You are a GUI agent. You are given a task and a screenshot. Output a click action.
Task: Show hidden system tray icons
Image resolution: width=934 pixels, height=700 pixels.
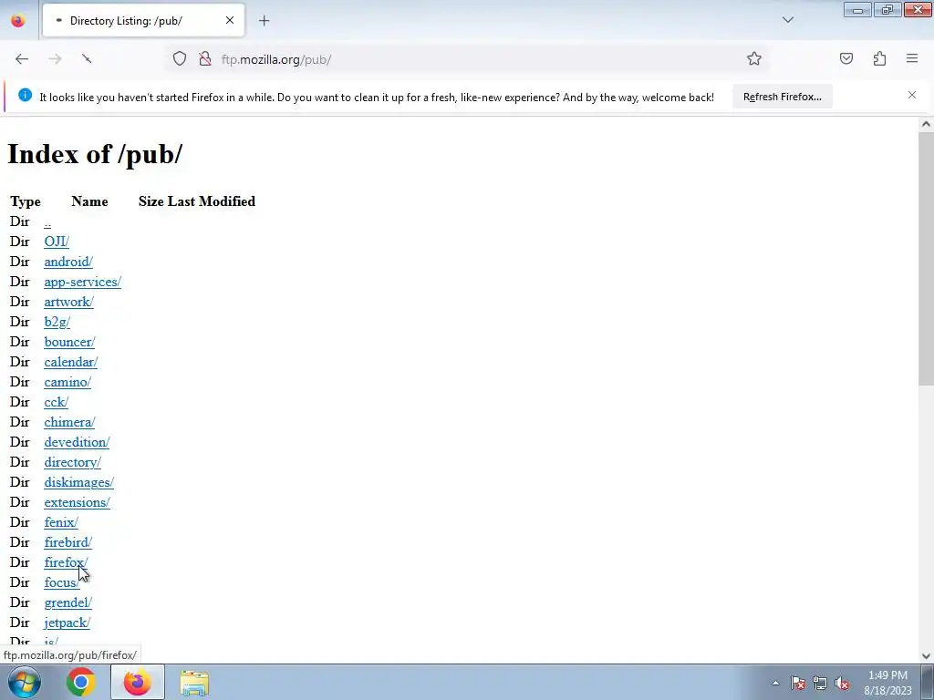point(775,684)
